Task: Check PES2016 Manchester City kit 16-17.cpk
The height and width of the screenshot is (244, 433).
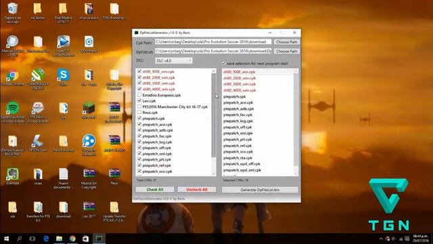Action: pyautogui.click(x=139, y=106)
